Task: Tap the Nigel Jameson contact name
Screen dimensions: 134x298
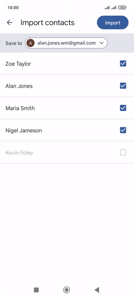Action: click(x=24, y=131)
